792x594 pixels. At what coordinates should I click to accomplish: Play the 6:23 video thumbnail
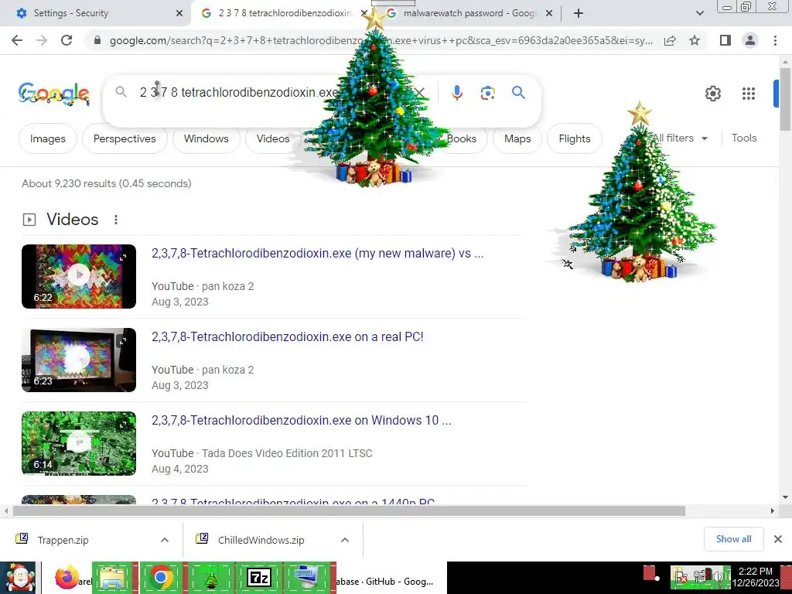pyautogui.click(x=79, y=360)
